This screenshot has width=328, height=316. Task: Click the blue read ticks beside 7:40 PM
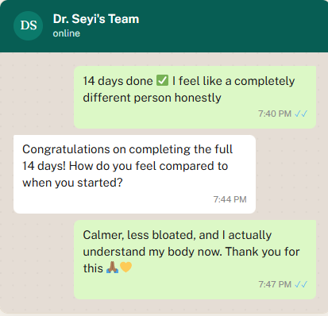point(301,114)
